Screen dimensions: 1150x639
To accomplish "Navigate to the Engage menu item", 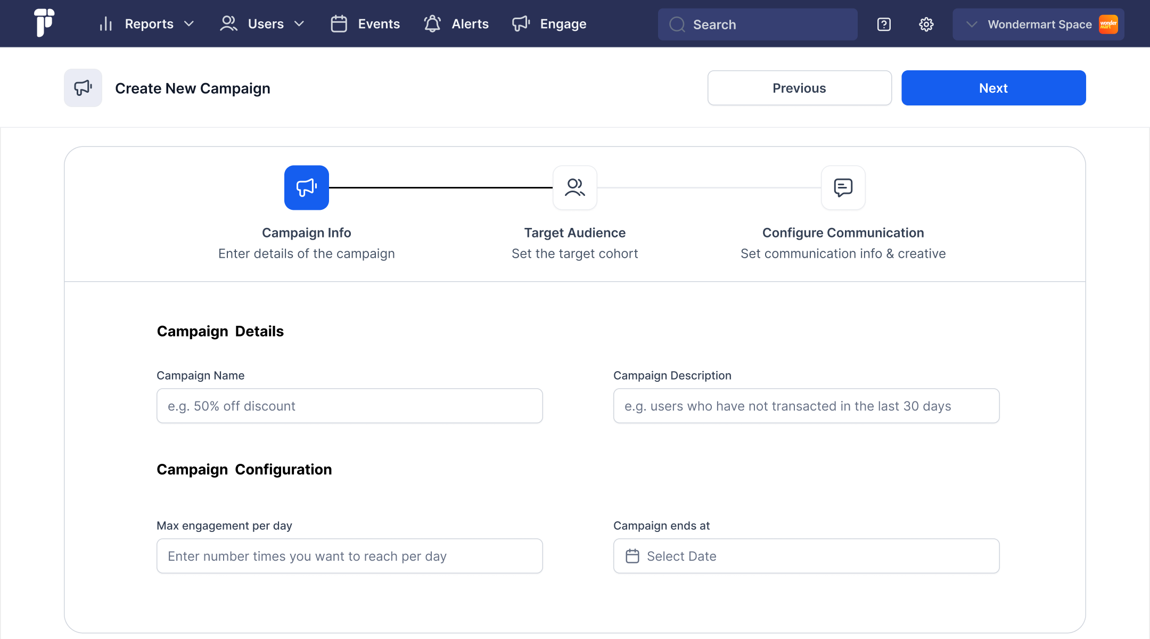I will coord(549,24).
